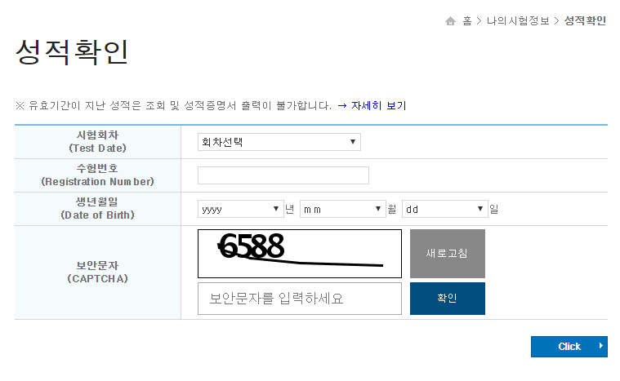
Task: Click the arrow icon on the Click button
Action: pyautogui.click(x=601, y=347)
